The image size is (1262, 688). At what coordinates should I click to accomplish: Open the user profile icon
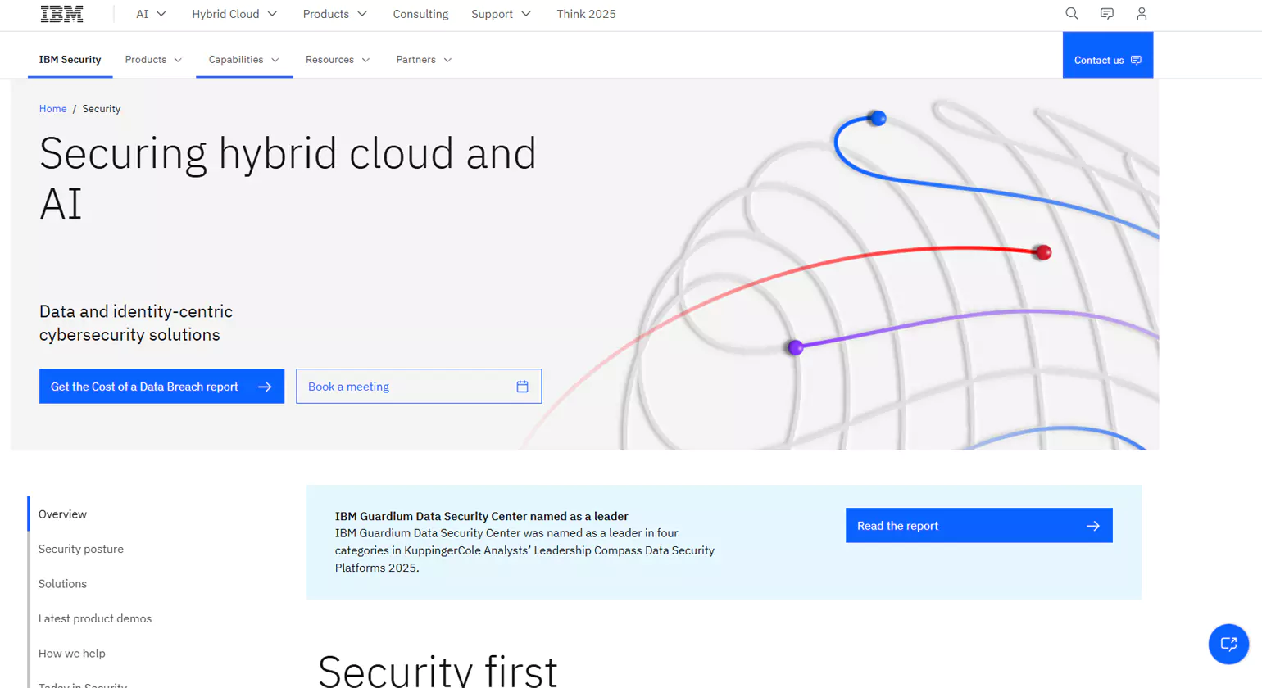pyautogui.click(x=1142, y=13)
